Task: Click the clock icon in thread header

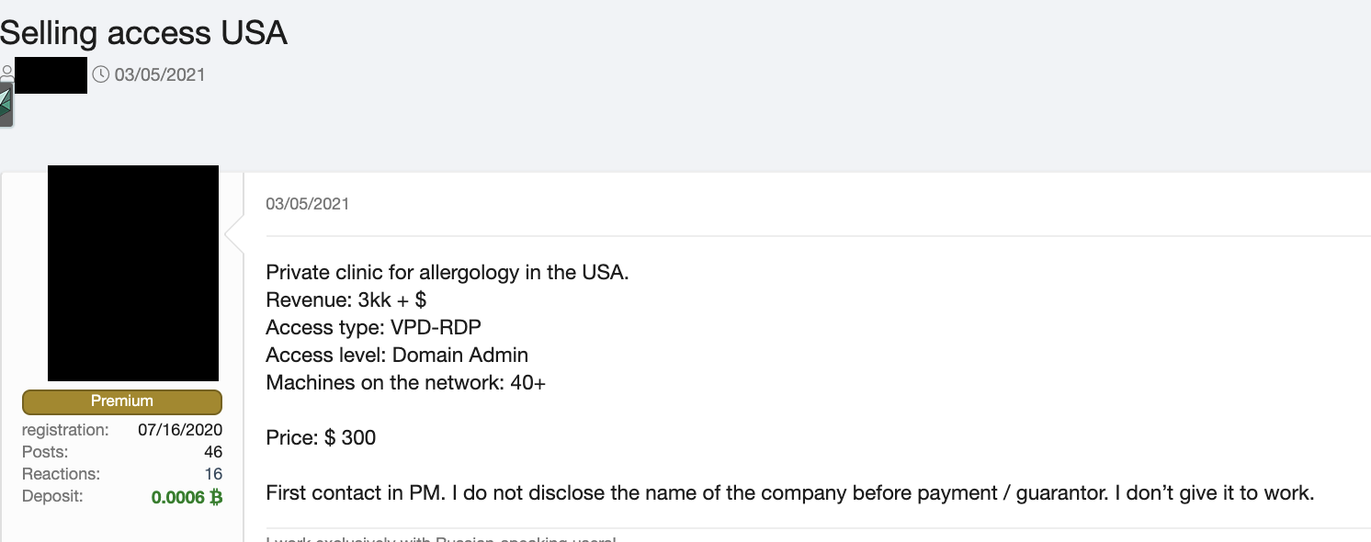Action: pos(101,74)
